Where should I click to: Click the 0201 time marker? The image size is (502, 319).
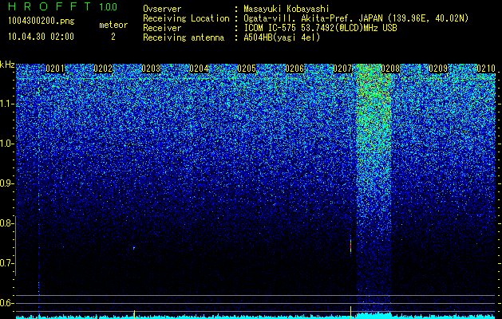[55, 69]
